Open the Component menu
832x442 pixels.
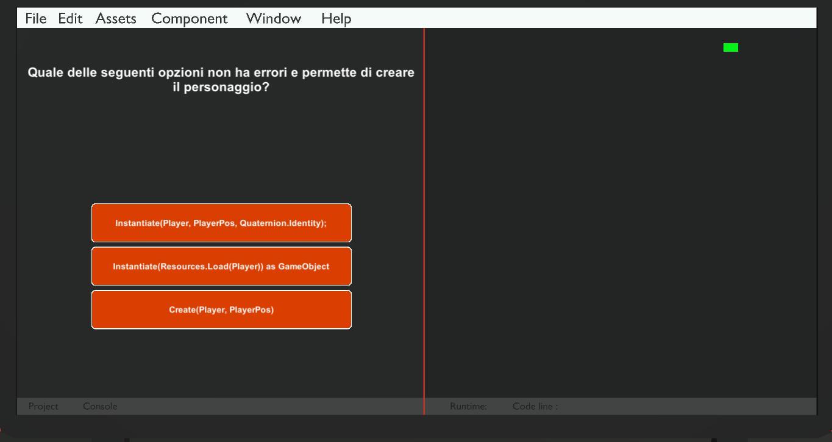point(189,19)
